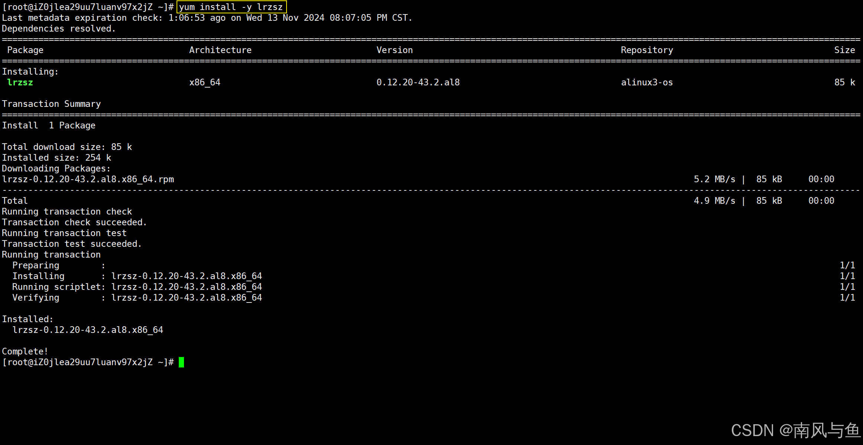The height and width of the screenshot is (445, 863).
Task: Click the Size column header
Action: point(844,50)
